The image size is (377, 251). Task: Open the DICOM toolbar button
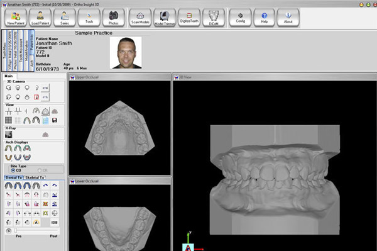[214, 18]
